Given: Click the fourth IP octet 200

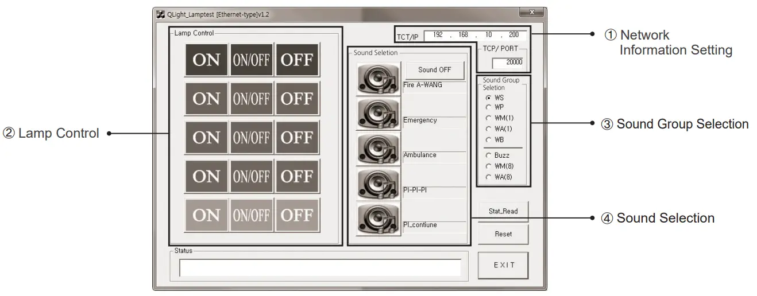Looking at the screenshot, I should 513,35.
